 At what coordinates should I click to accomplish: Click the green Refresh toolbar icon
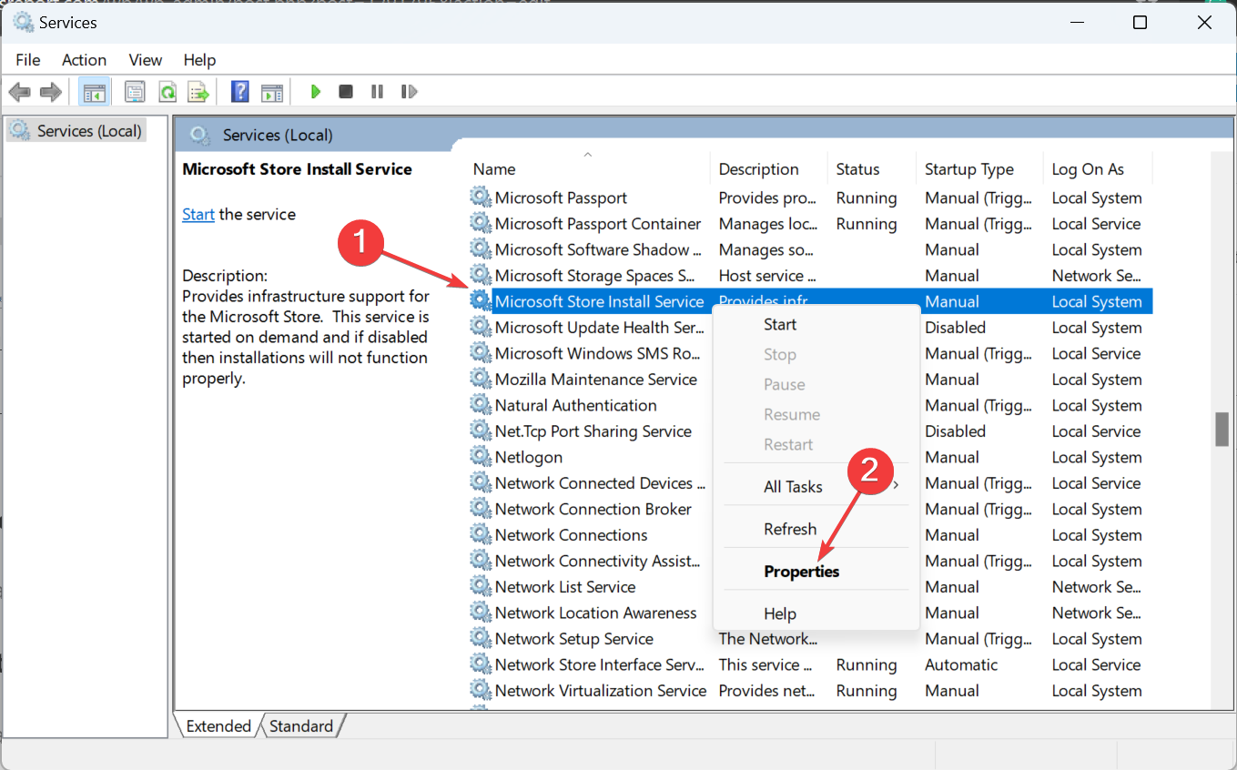[167, 92]
